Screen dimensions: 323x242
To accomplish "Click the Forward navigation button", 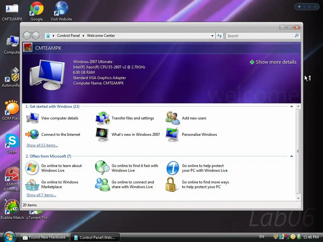I will click(x=36, y=36).
